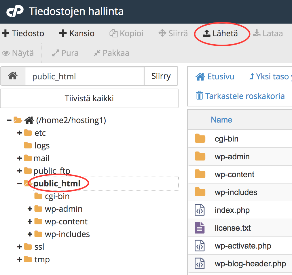The height and width of the screenshot is (275, 292).
Task: Open the license.txt file icon
Action: 200,228
